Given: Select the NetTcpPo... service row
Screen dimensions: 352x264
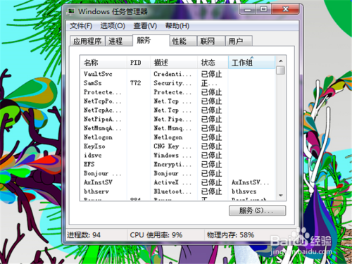Looking at the screenshot, I should (177, 101).
